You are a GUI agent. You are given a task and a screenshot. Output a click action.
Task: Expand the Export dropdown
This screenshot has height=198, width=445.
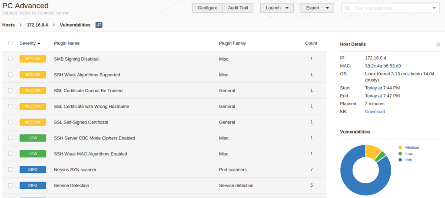317,8
